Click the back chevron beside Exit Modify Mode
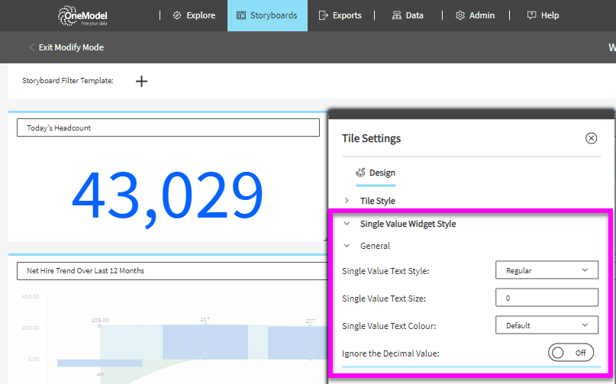This screenshot has width=616, height=384. coord(32,47)
